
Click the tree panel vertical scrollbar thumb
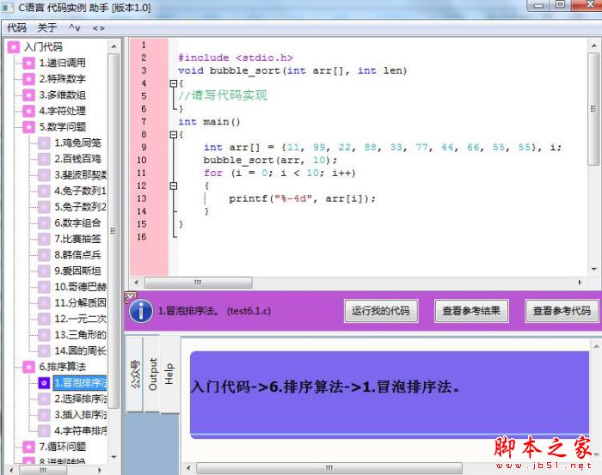[114, 231]
